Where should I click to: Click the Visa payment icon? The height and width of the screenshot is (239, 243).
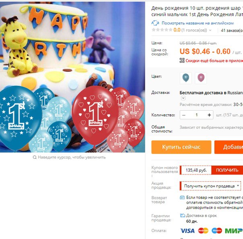pos(187,231)
